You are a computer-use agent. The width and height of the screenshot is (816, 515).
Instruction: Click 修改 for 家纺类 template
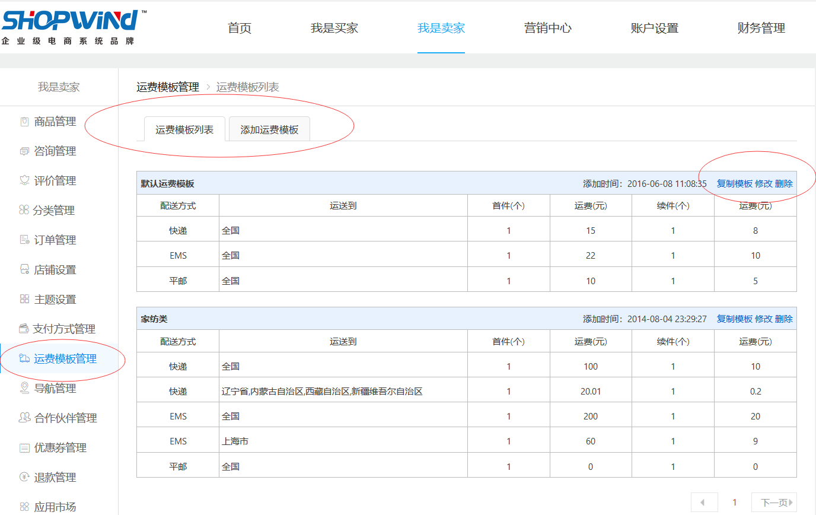tap(764, 319)
